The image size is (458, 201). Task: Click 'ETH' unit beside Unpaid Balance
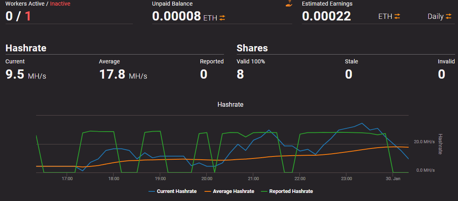click(210, 18)
